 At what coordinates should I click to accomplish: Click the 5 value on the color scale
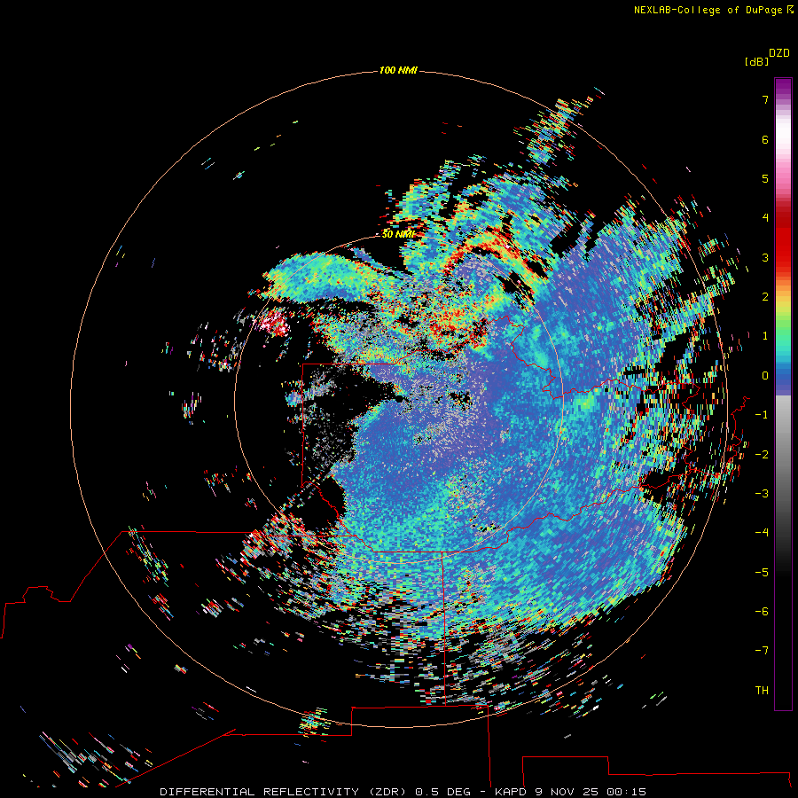(x=765, y=178)
